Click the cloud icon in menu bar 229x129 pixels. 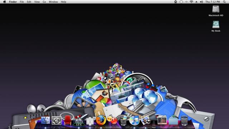tap(181, 2)
